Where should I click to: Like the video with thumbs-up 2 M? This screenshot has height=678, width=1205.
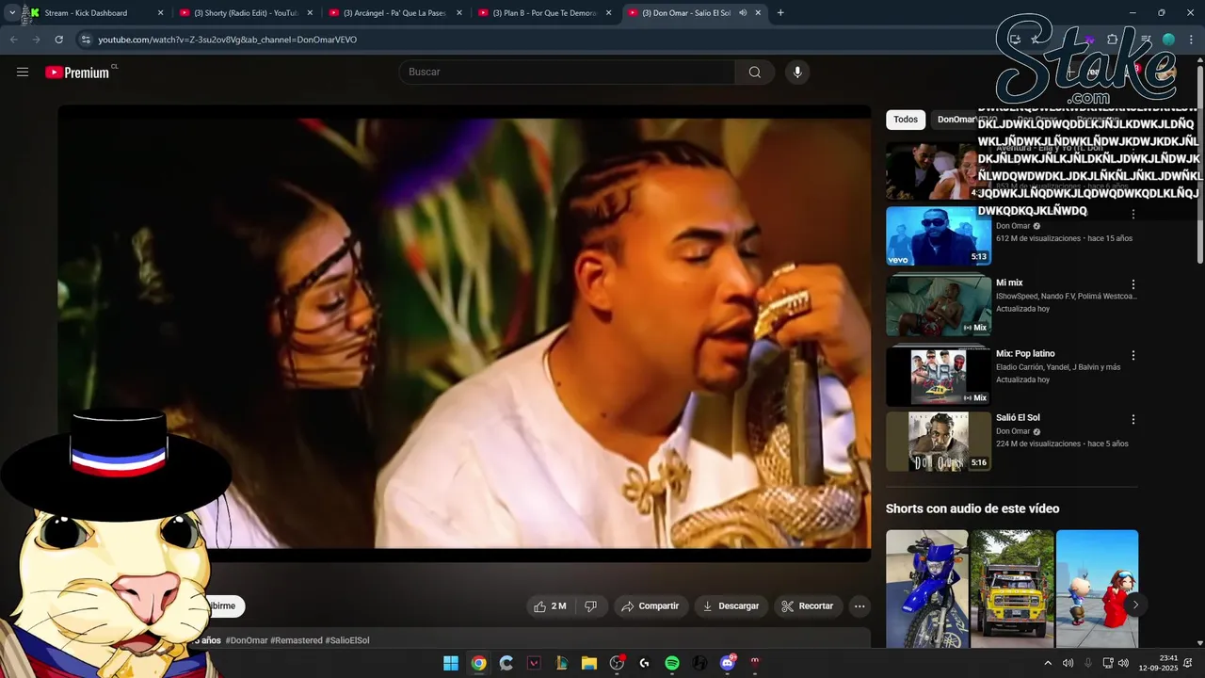pyautogui.click(x=550, y=606)
